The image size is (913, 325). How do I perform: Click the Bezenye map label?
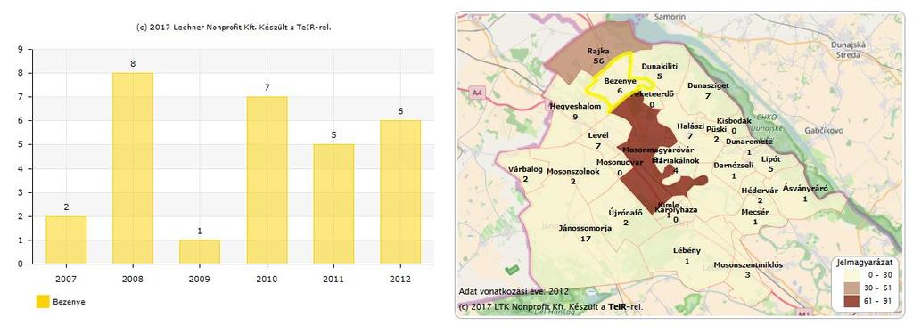point(621,81)
